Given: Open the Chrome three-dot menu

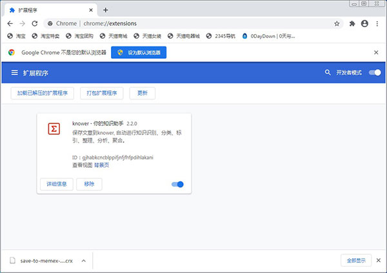Looking at the screenshot, I should point(377,23).
